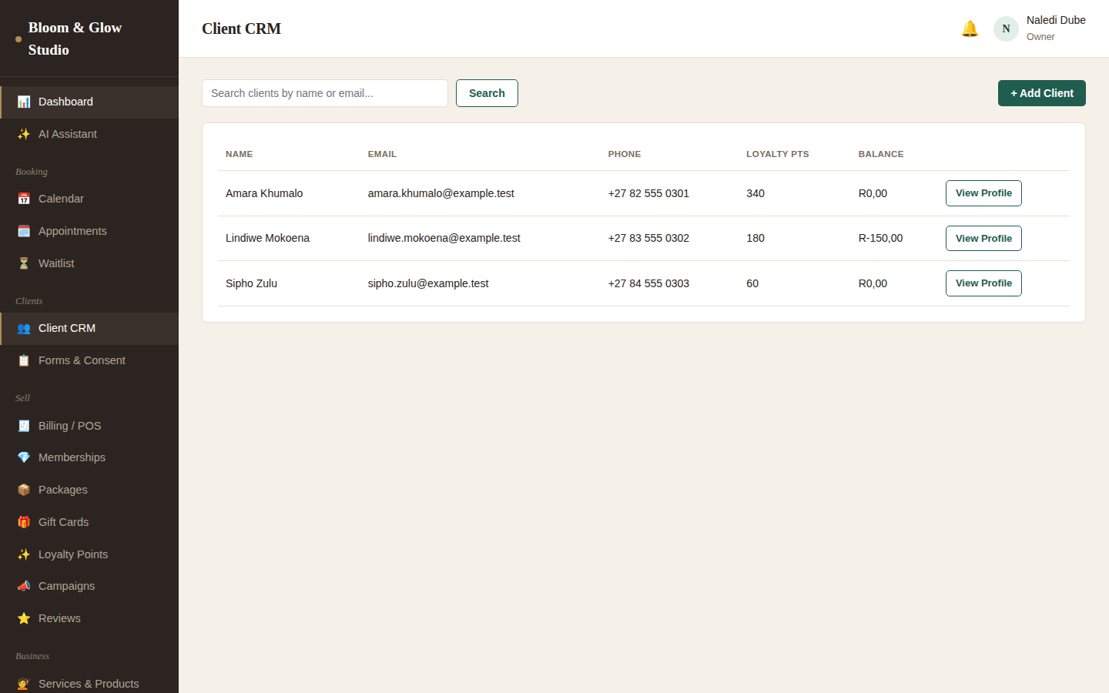Viewport: 1109px width, 693px height.
Task: Click the Calendar icon in the sidebar
Action: (24, 199)
